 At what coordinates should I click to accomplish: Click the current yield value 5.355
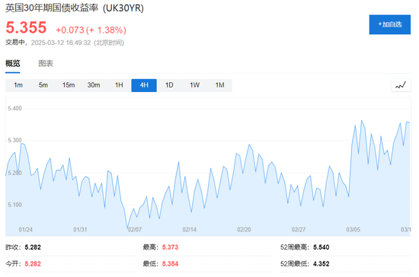pyautogui.click(x=26, y=27)
